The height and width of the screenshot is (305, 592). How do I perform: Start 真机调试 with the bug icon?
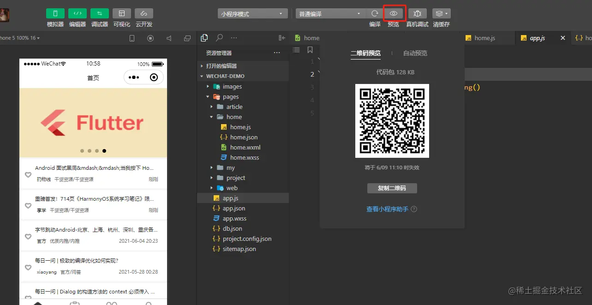click(418, 14)
